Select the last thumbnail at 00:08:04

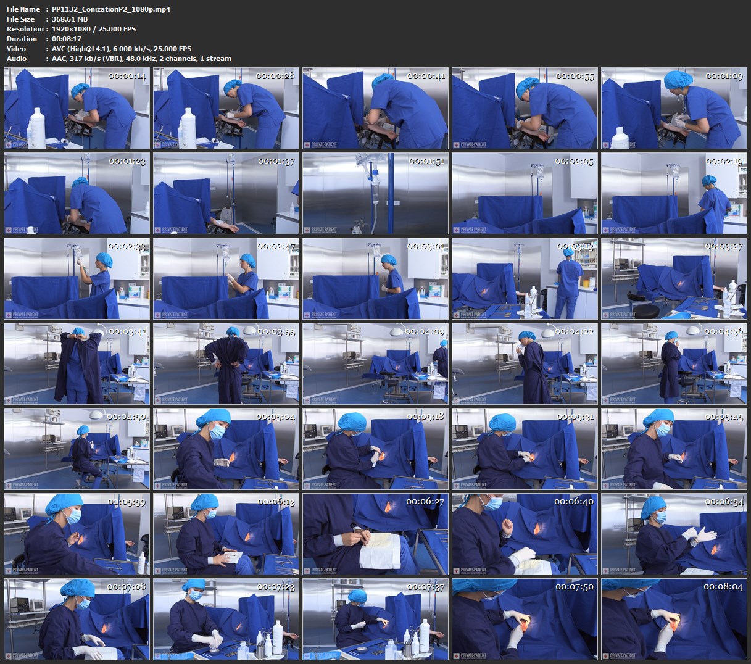pyautogui.click(x=674, y=619)
